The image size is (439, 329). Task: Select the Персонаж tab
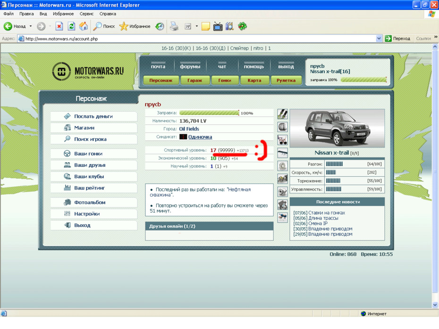click(160, 80)
